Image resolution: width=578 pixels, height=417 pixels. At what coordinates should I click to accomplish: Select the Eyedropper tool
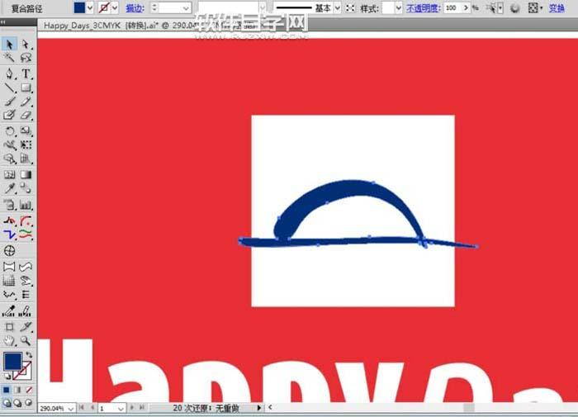[9, 188]
